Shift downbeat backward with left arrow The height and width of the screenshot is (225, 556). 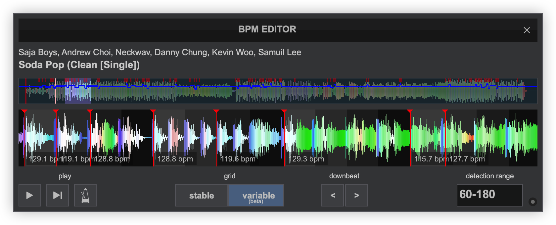coord(333,195)
